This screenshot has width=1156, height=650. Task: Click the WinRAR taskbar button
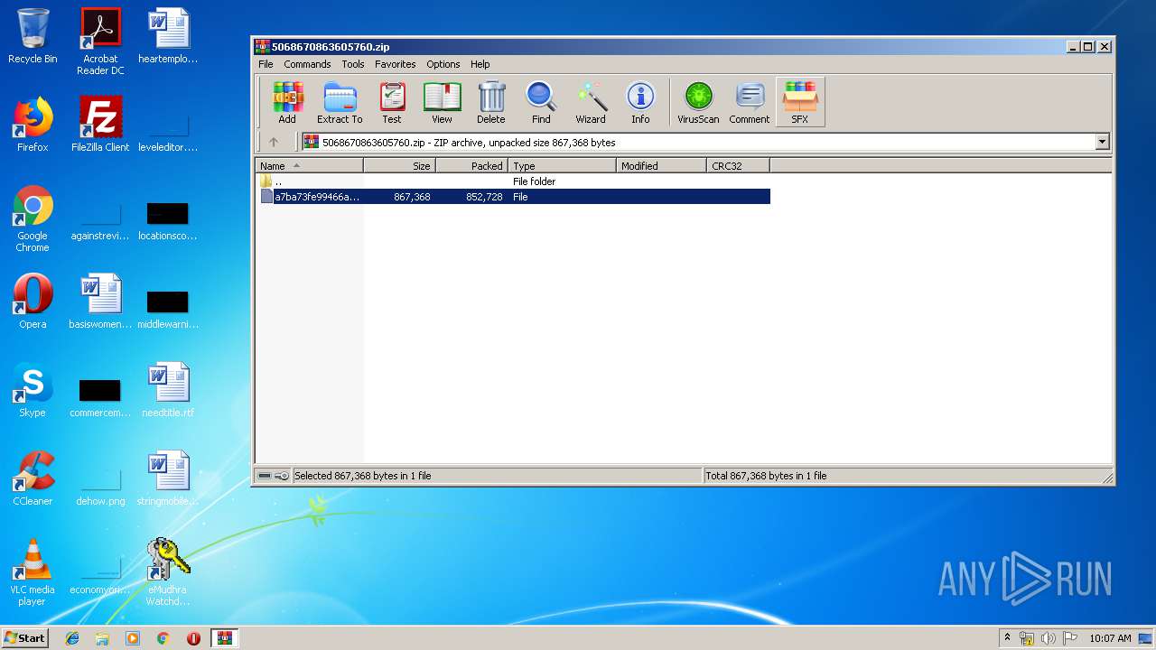pyautogui.click(x=224, y=638)
